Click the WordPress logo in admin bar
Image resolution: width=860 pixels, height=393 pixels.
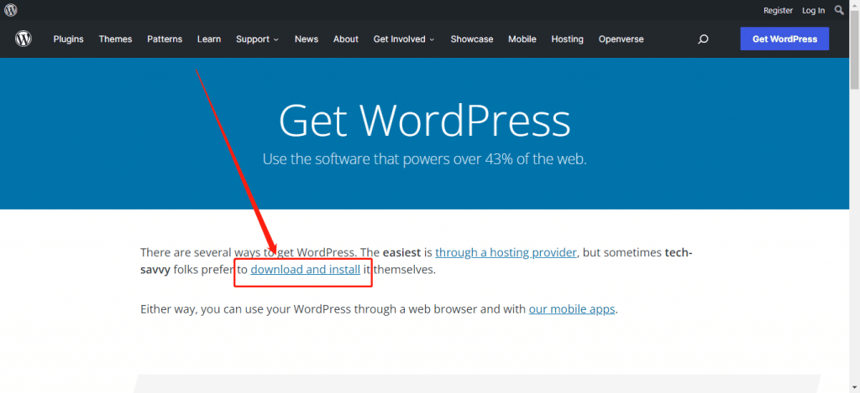pos(10,10)
